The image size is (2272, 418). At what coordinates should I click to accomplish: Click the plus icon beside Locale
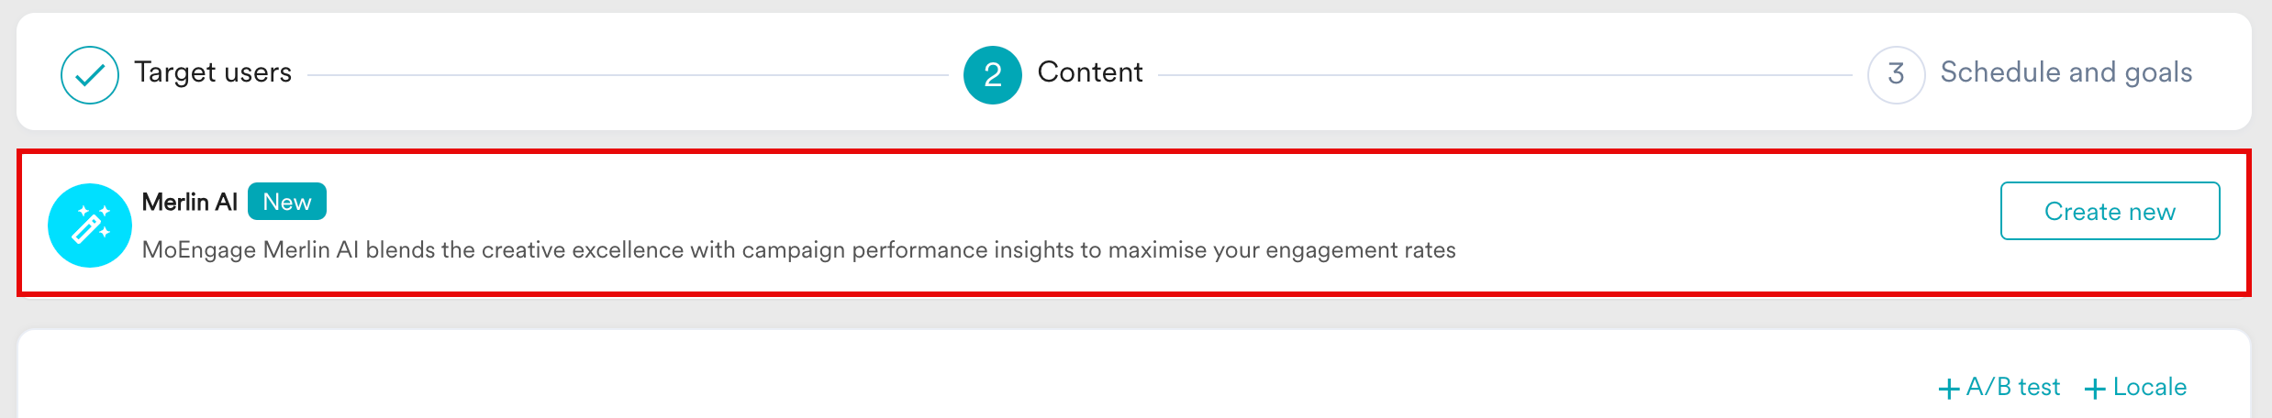coord(2095,389)
